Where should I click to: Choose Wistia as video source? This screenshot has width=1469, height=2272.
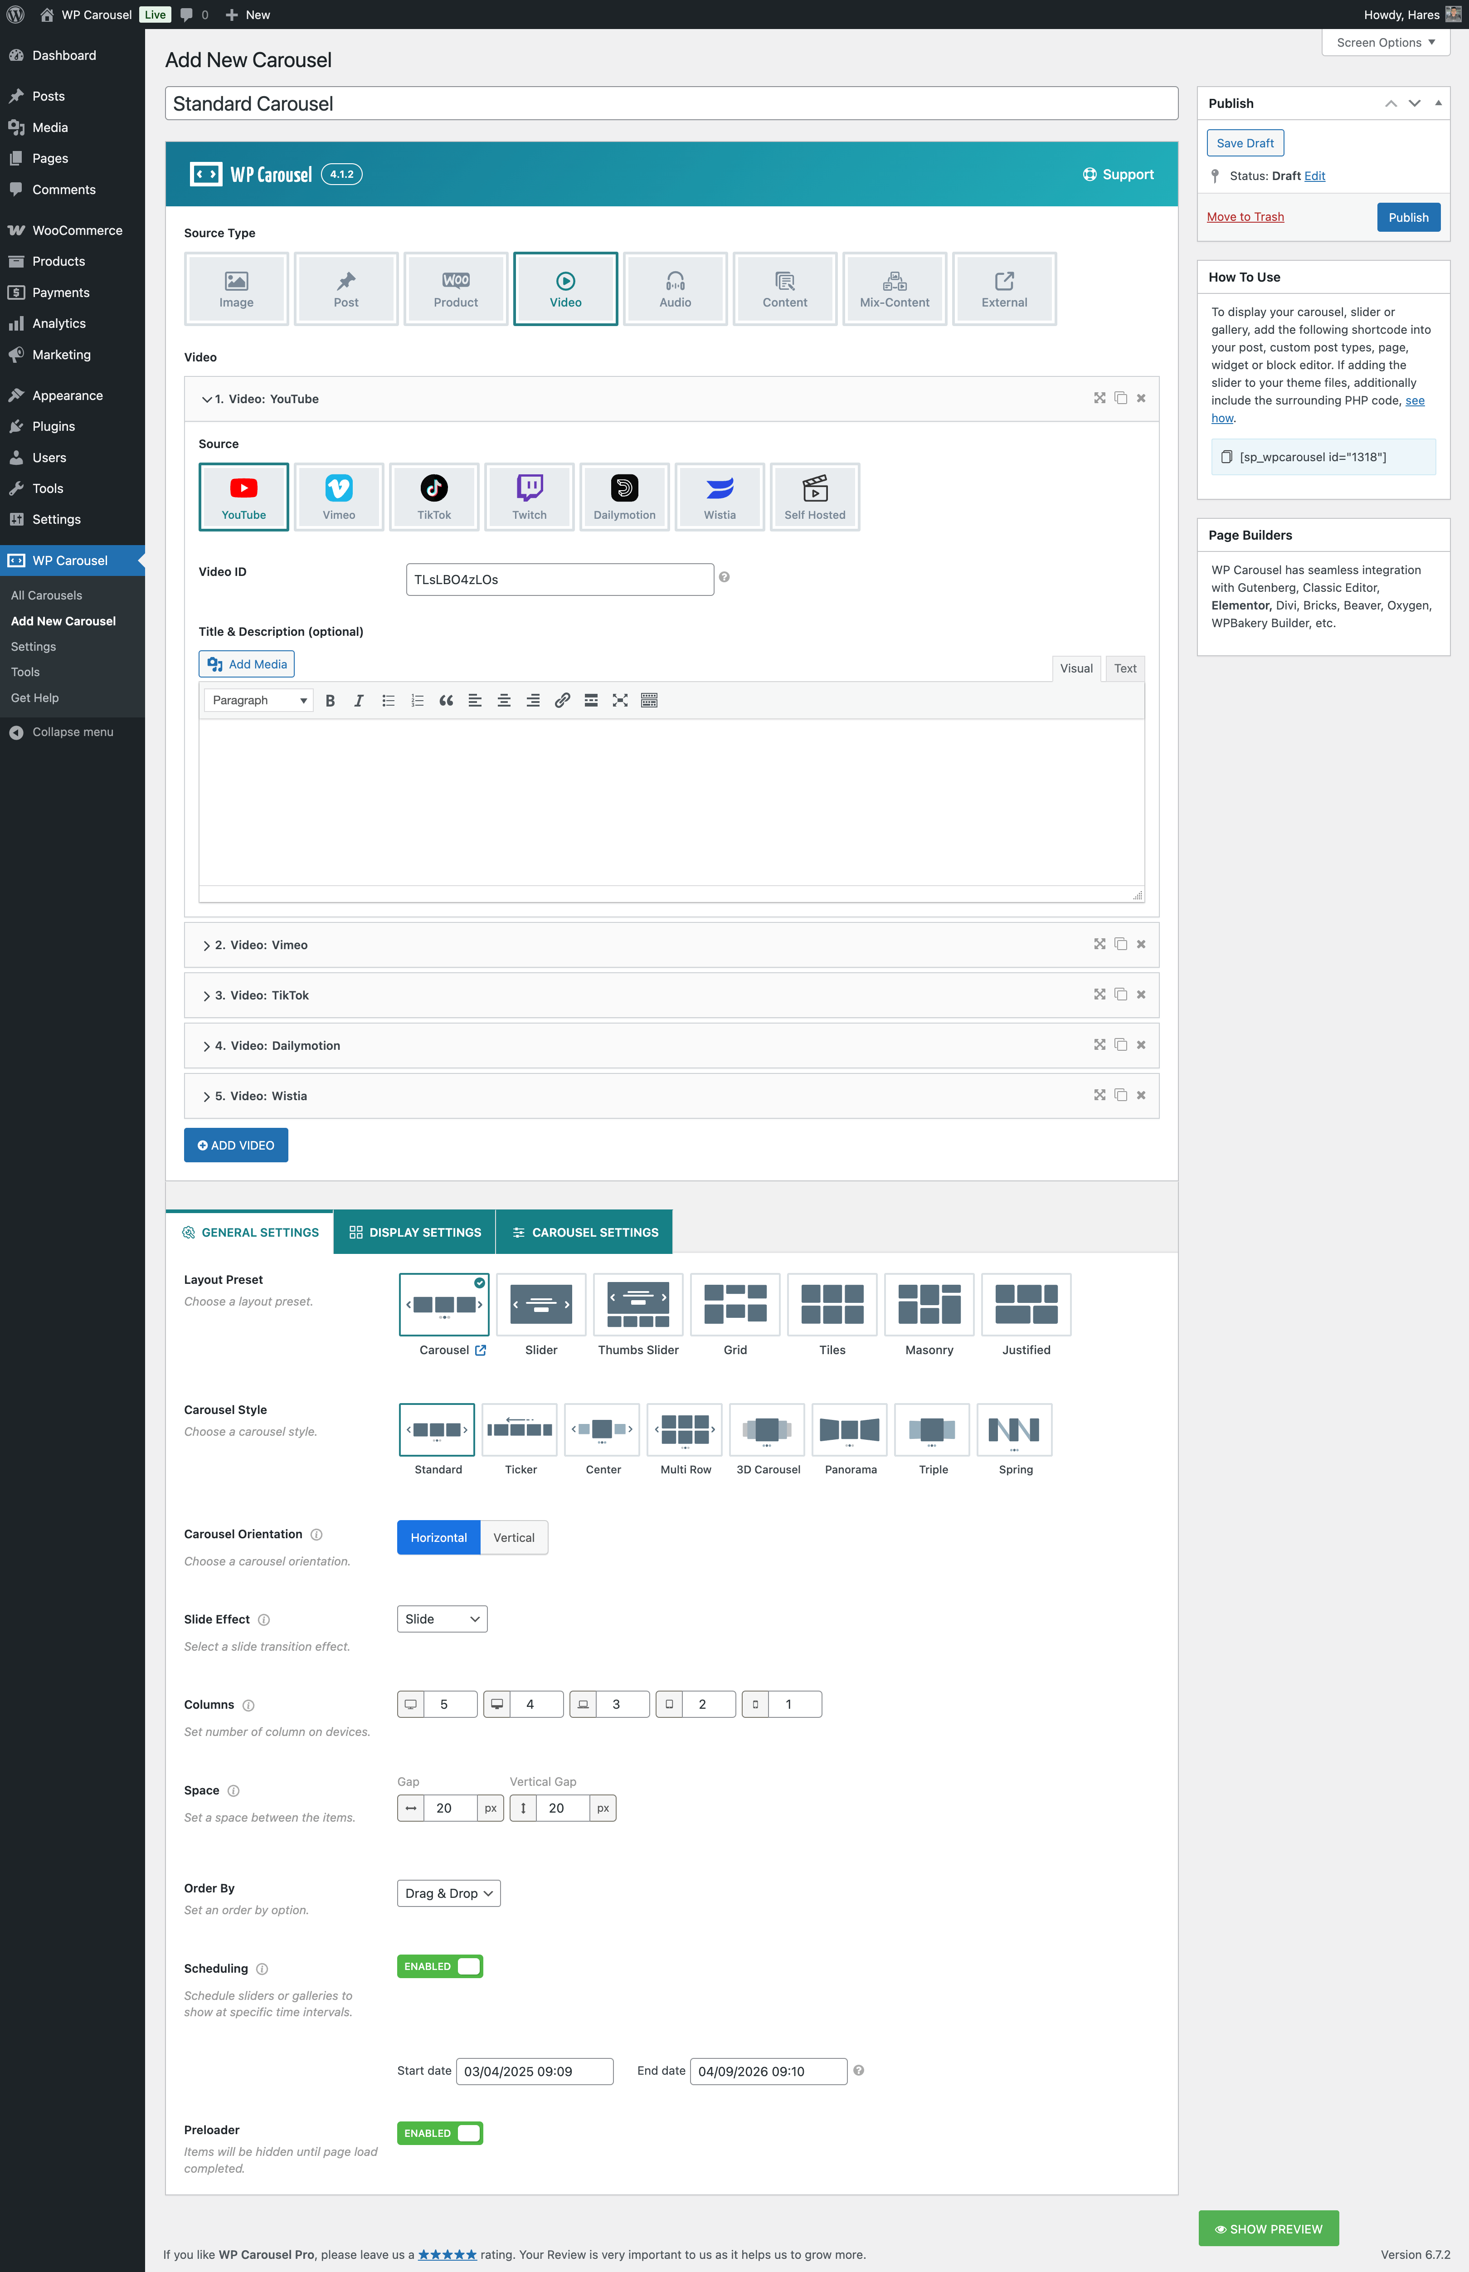(x=720, y=497)
